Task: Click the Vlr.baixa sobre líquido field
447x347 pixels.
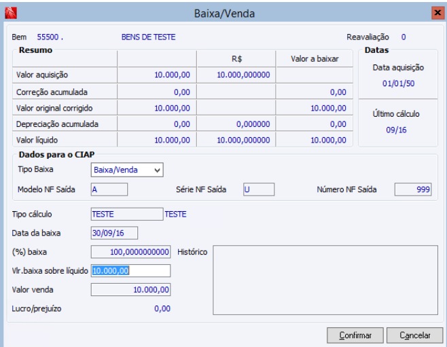Action: [x=130, y=271]
